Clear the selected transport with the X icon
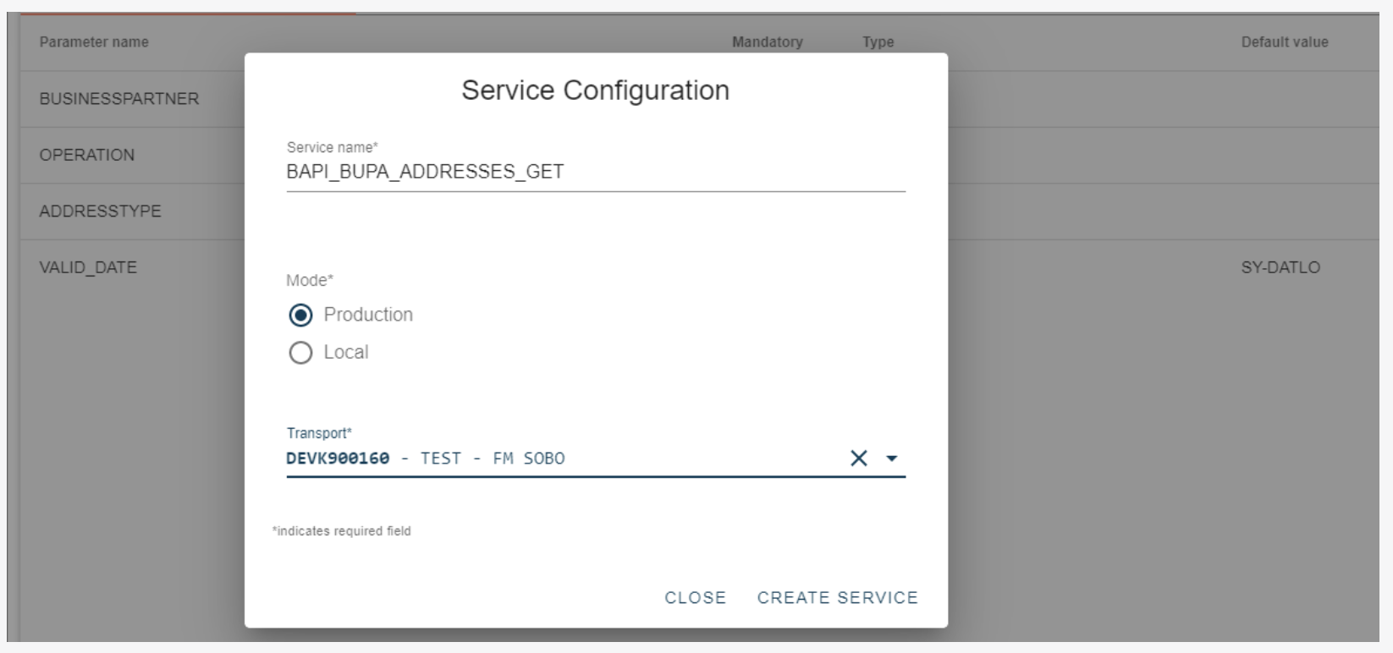The height and width of the screenshot is (653, 1393). [x=858, y=458]
